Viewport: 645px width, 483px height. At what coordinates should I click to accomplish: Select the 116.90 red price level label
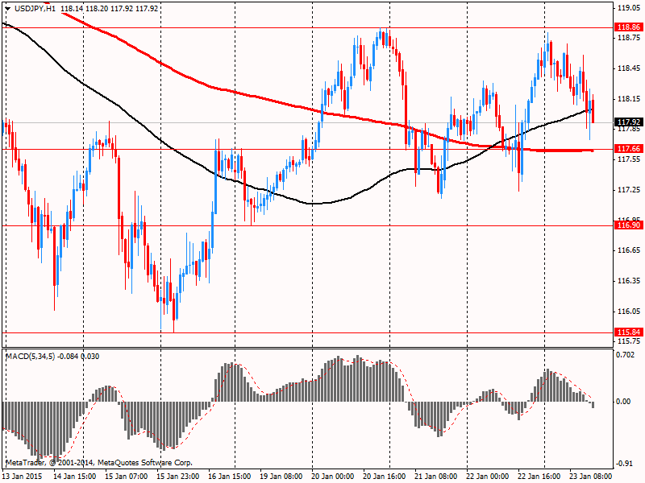point(629,225)
